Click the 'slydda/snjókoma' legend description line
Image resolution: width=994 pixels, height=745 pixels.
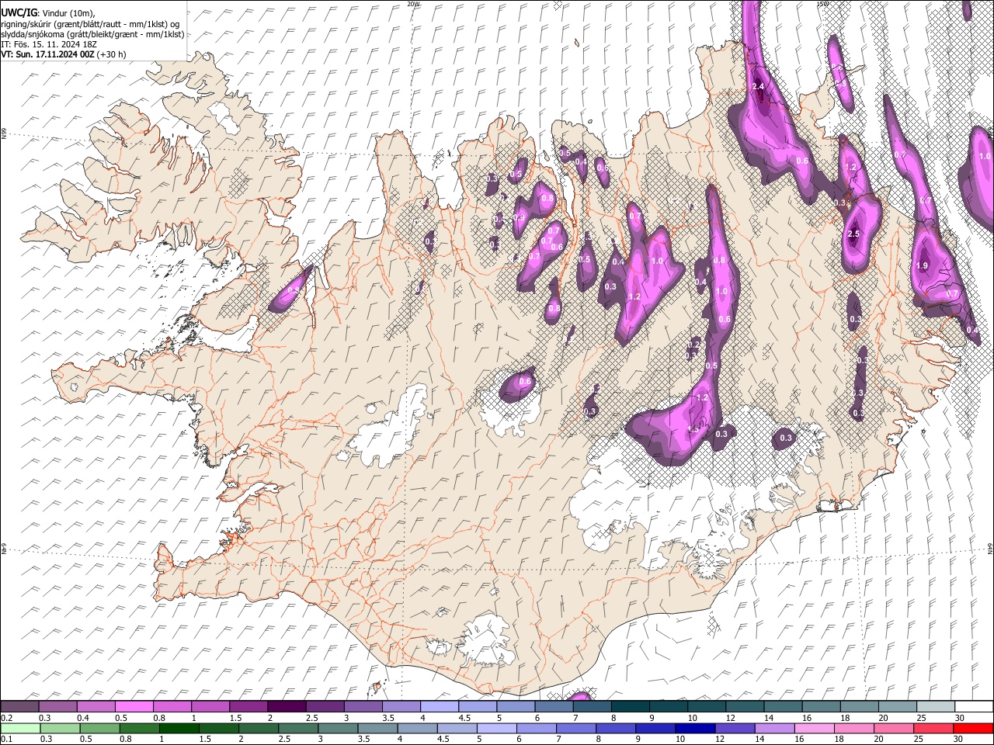click(x=92, y=34)
